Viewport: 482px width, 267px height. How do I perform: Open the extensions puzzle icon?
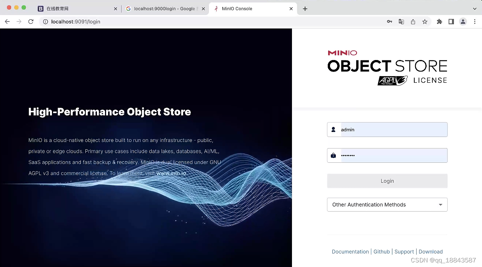[x=439, y=22]
